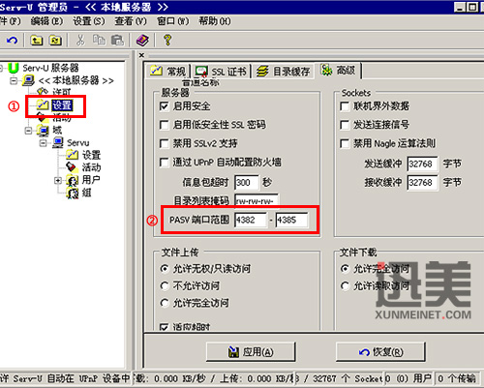Image resolution: width=484 pixels, height=388 pixels.
Task: Open the help book toolbar icon
Action: 142,41
